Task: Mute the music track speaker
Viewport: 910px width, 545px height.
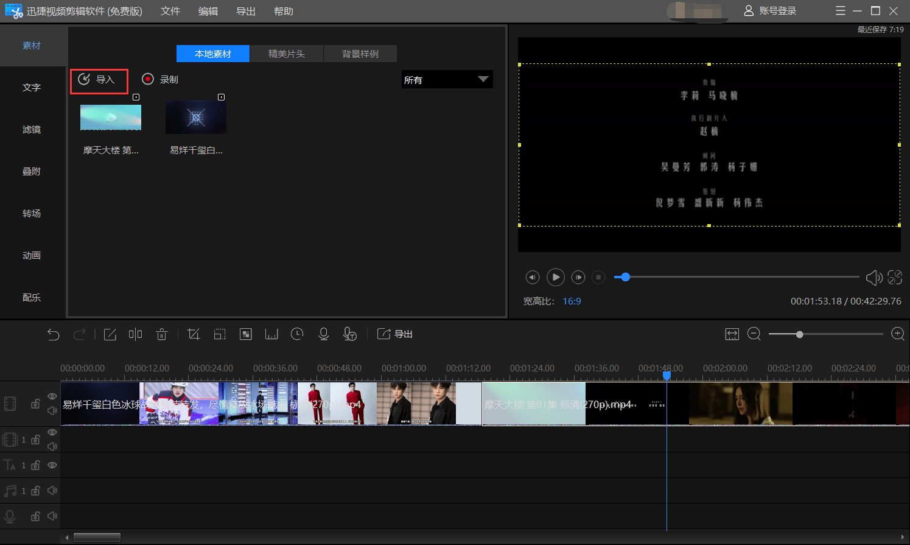Action: [52, 490]
